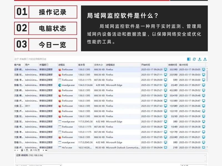222x166 pixels.
Task: Click the version cell 16.0.14326...
Action: [85, 147]
